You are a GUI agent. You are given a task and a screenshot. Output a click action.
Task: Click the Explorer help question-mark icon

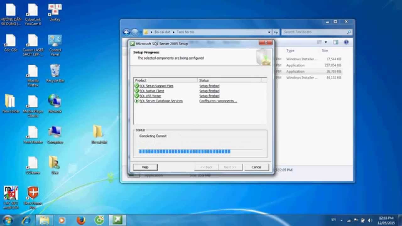coord(346,42)
